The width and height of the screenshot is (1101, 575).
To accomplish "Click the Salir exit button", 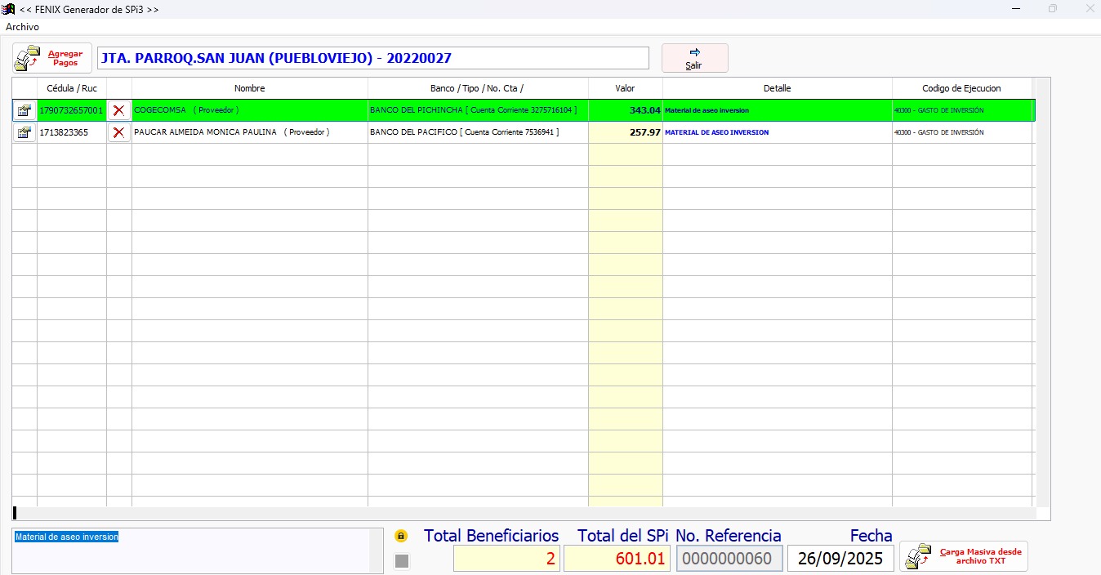I will click(x=694, y=58).
